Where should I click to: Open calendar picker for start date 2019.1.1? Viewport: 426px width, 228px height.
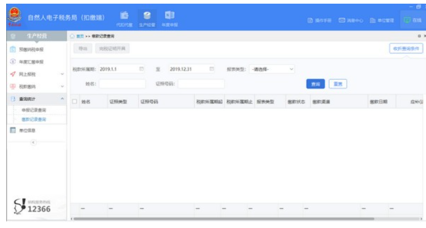pyautogui.click(x=142, y=68)
